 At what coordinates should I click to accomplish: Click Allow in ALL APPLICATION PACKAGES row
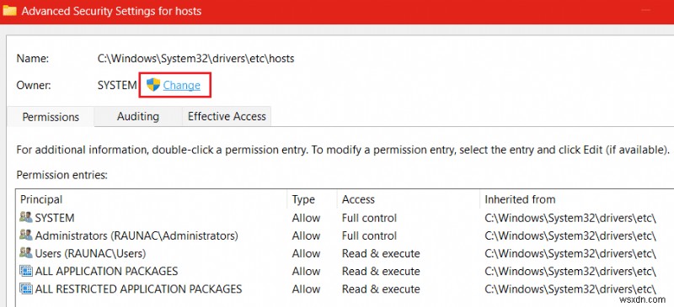[306, 272]
